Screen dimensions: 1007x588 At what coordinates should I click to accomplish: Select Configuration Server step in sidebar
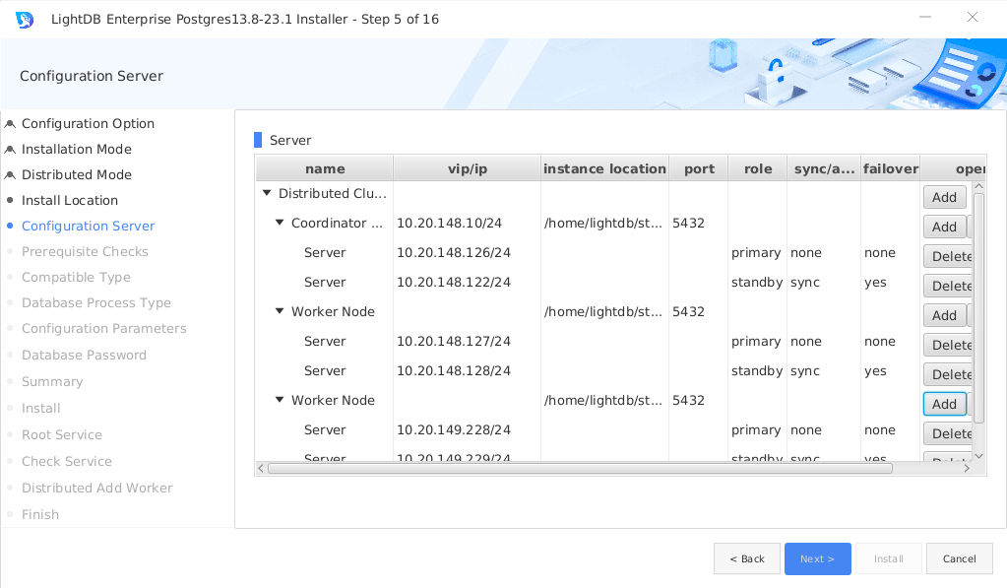[x=88, y=227]
